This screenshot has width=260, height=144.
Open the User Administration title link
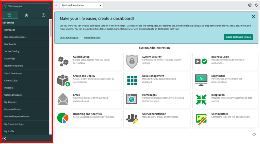point(154,114)
